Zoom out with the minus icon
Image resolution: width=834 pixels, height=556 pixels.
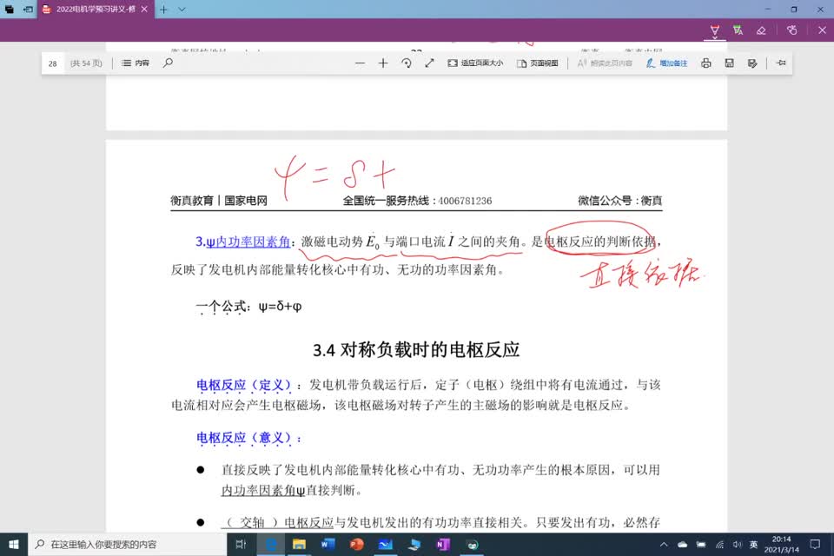(360, 63)
